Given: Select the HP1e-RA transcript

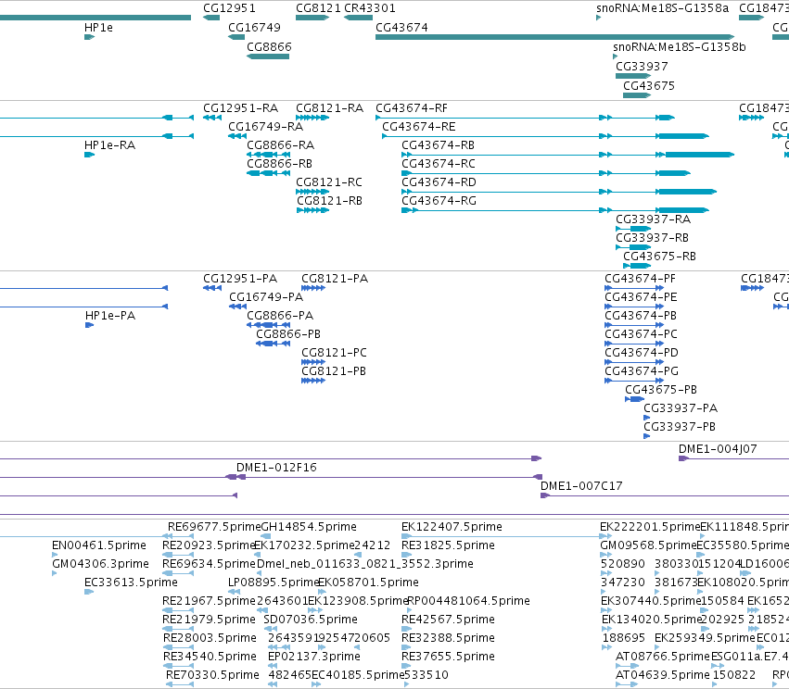Looking at the screenshot, I should (109, 145).
